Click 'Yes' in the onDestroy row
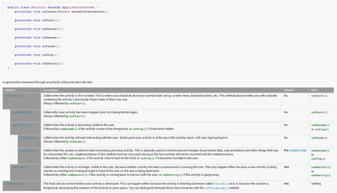The width and height of the screenshot is (337, 193). 286,184
